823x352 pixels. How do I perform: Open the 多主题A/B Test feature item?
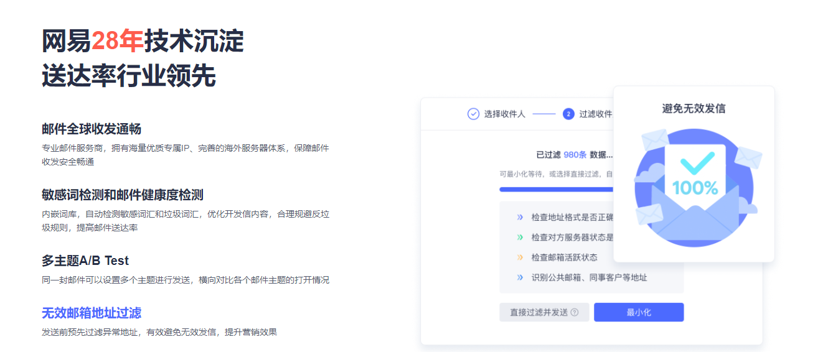(x=85, y=261)
